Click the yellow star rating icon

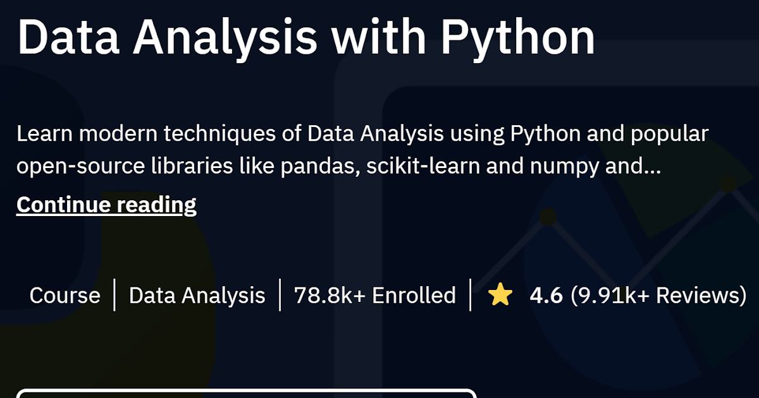[500, 295]
